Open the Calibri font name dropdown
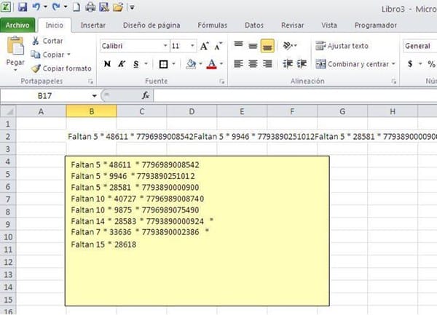Image resolution: width=437 pixels, height=315 pixels. pos(165,46)
